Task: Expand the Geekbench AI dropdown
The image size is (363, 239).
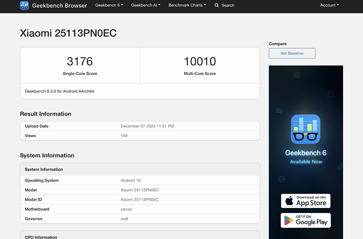Action: (146, 5)
